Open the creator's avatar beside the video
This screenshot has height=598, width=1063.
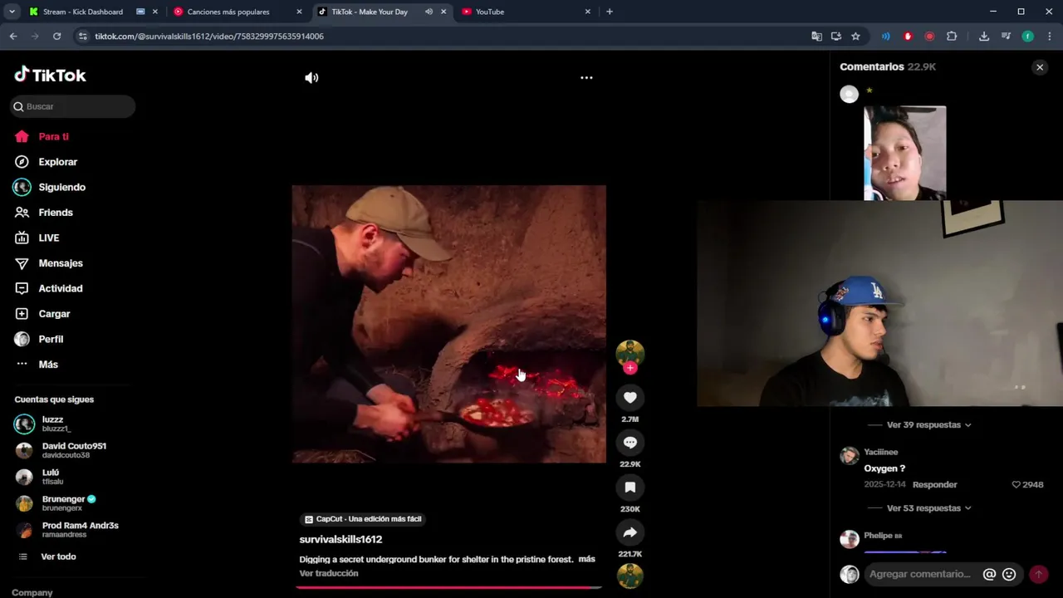click(x=629, y=352)
